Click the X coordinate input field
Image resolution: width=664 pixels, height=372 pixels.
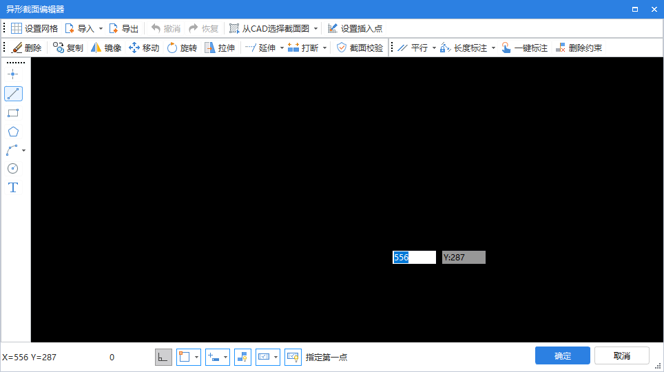(x=414, y=257)
